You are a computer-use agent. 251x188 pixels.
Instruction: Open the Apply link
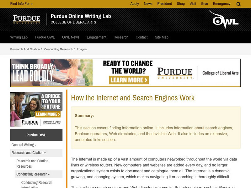[135, 4]
